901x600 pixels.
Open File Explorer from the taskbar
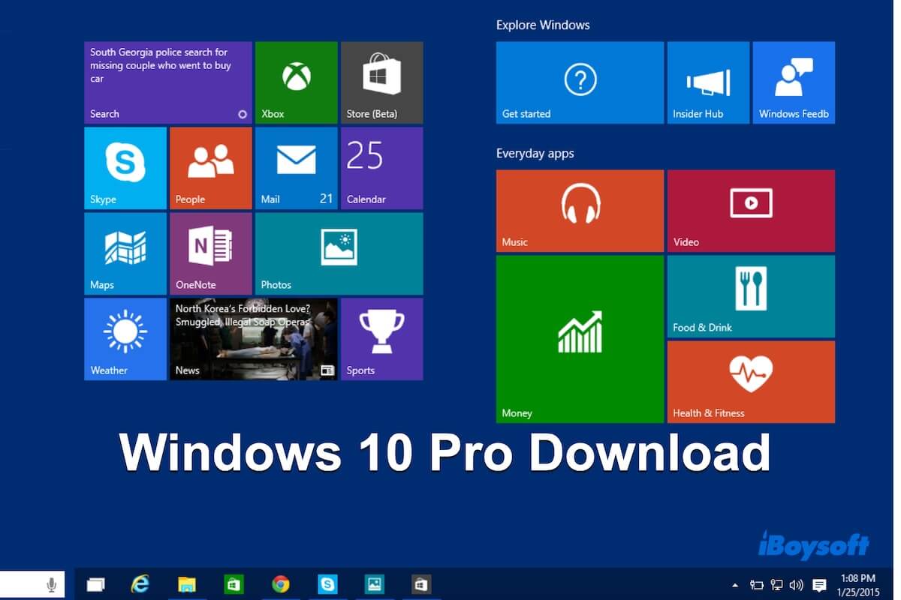click(x=186, y=584)
